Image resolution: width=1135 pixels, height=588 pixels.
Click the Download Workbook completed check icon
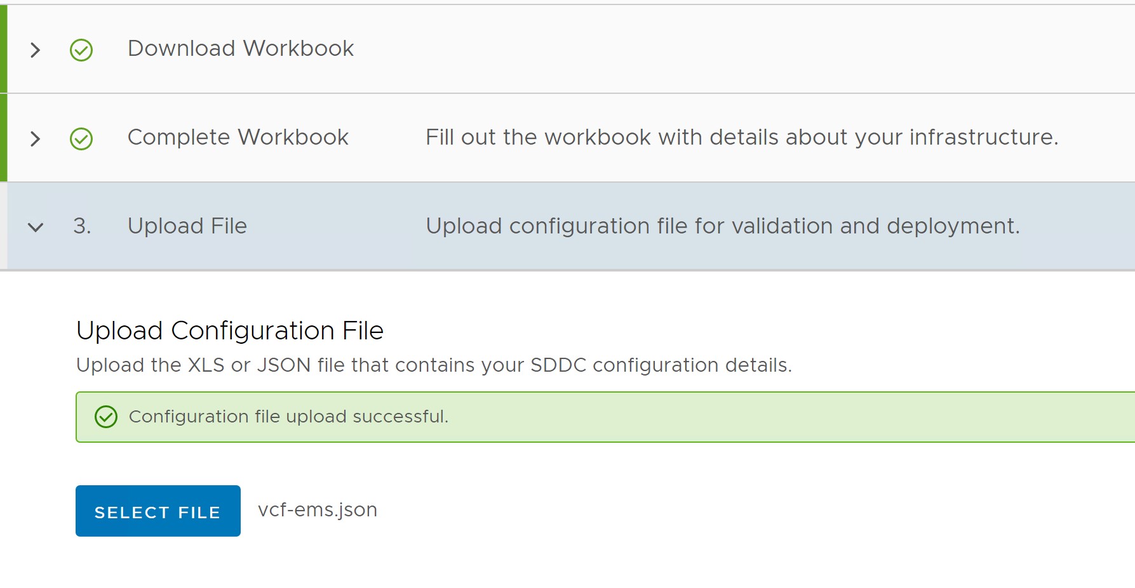point(81,49)
